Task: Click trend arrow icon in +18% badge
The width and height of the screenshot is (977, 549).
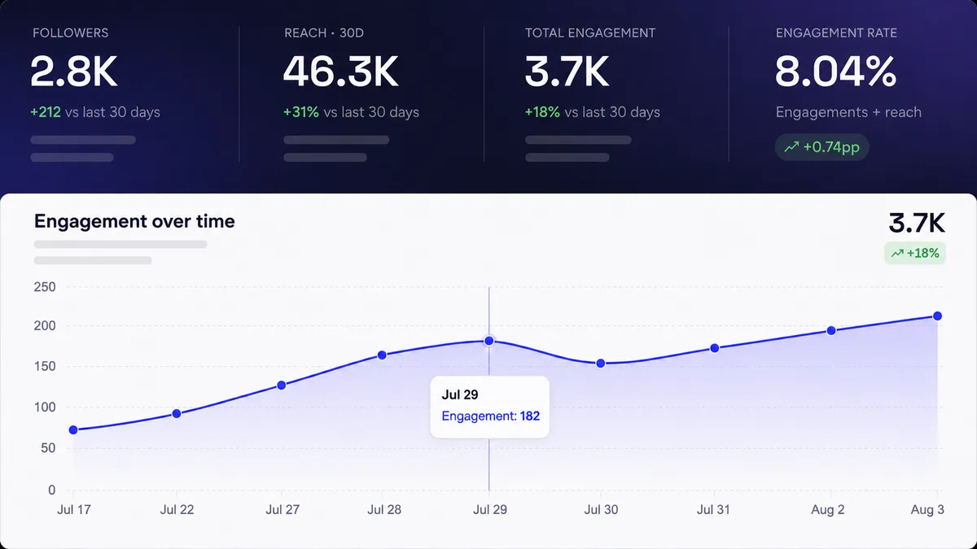Action: (x=898, y=253)
